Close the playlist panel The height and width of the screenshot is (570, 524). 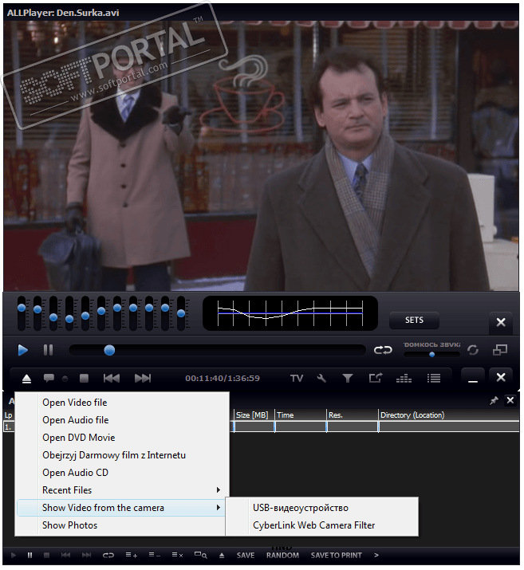[x=512, y=402]
